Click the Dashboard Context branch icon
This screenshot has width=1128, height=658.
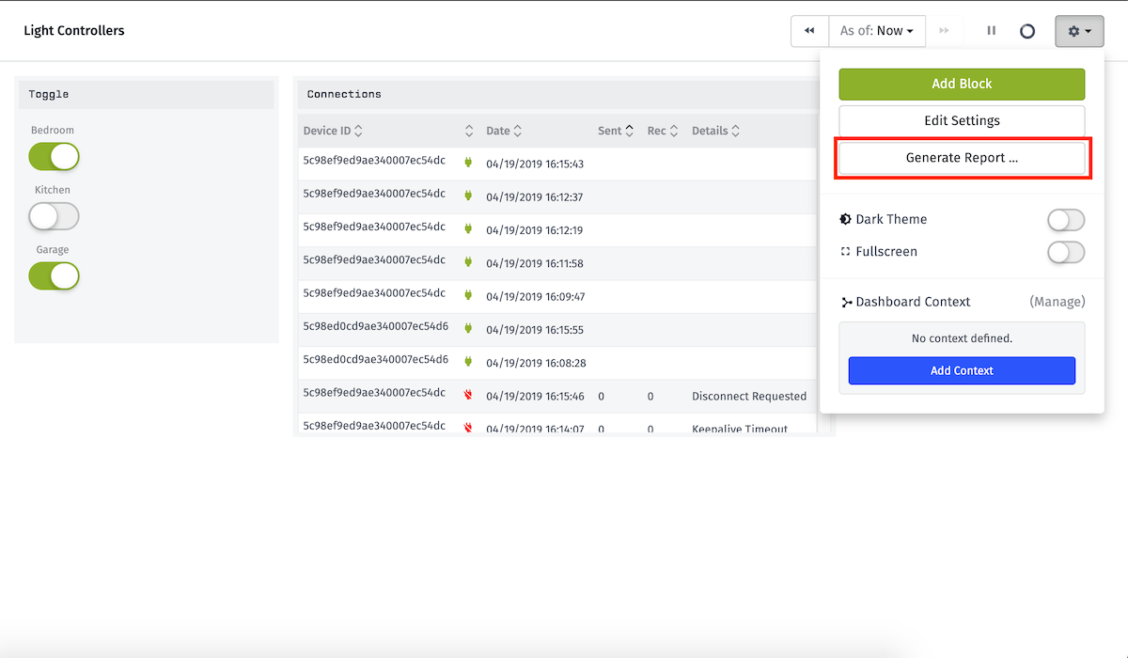pyautogui.click(x=846, y=302)
